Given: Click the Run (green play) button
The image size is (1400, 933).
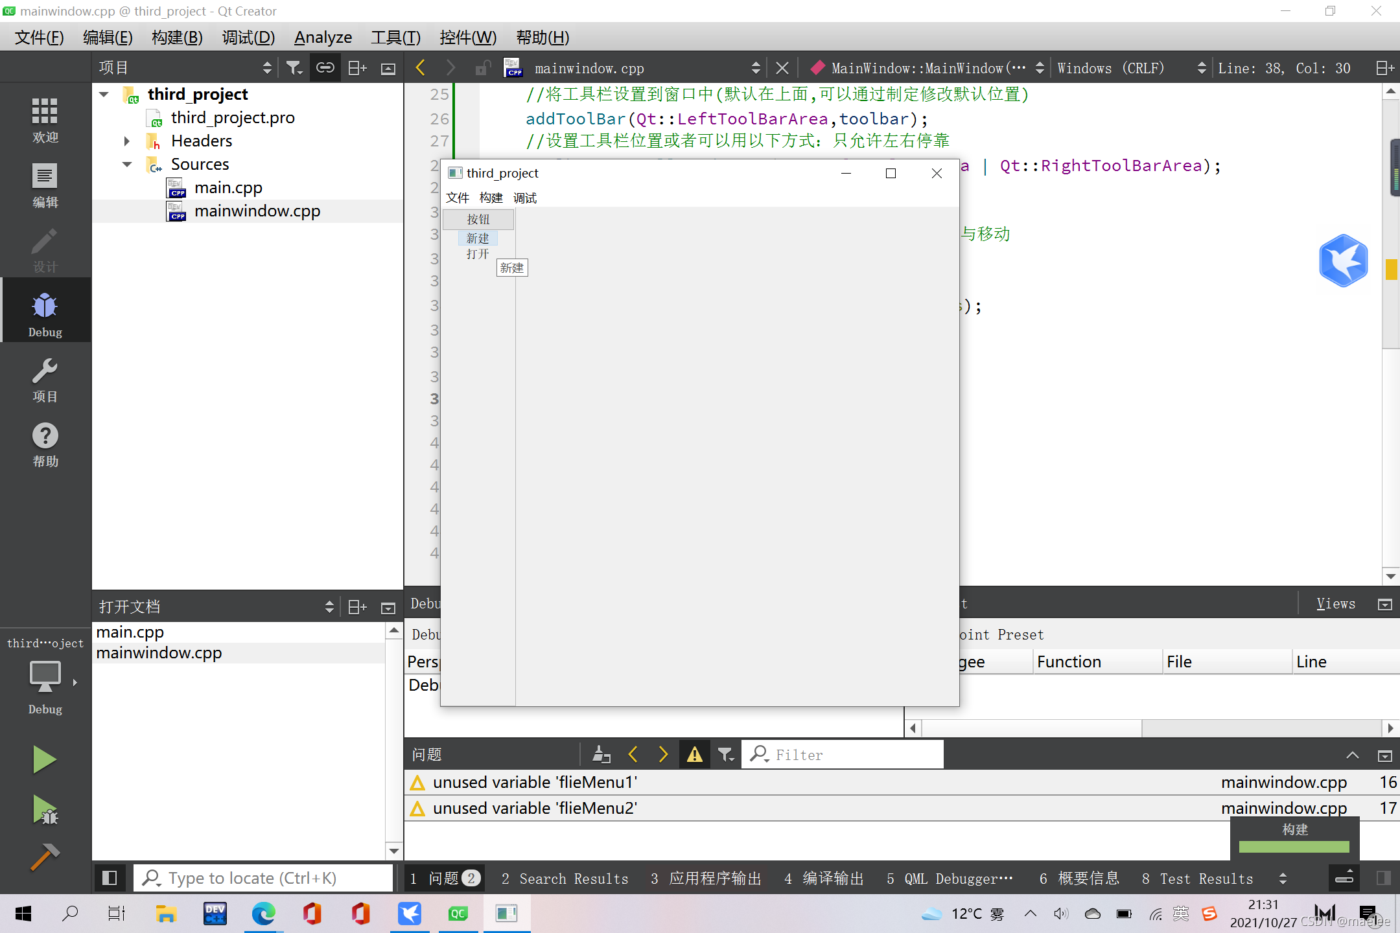Looking at the screenshot, I should click(x=43, y=759).
